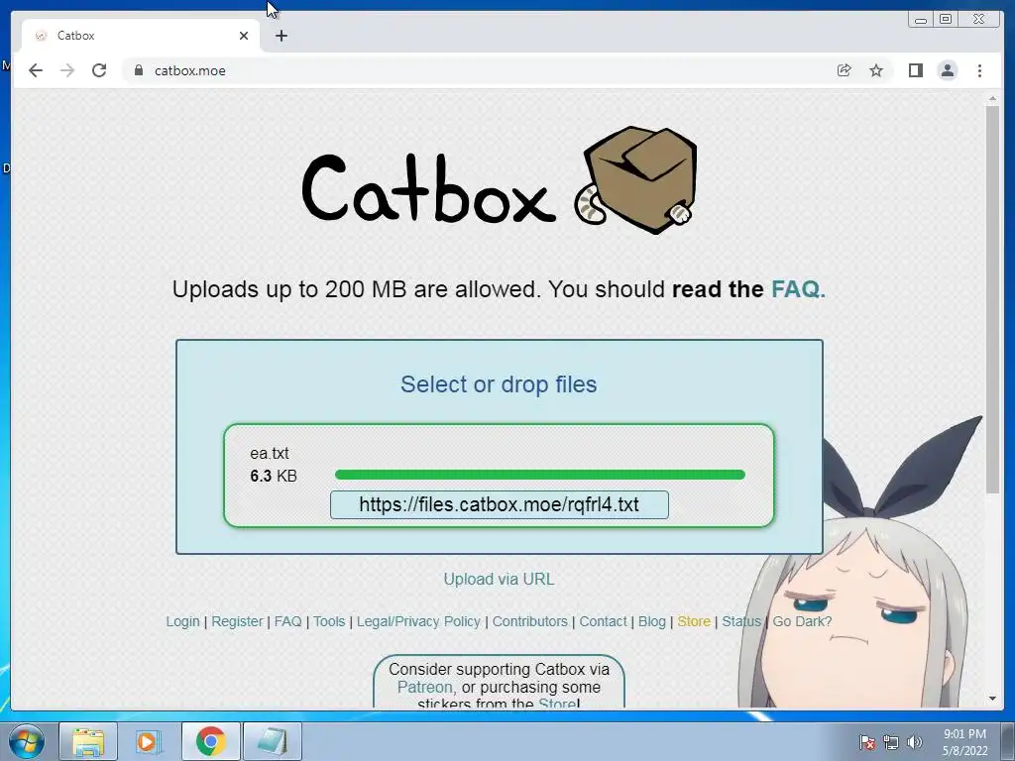1015x761 pixels.
Task: Minimize the Chrome window
Action: click(x=920, y=20)
